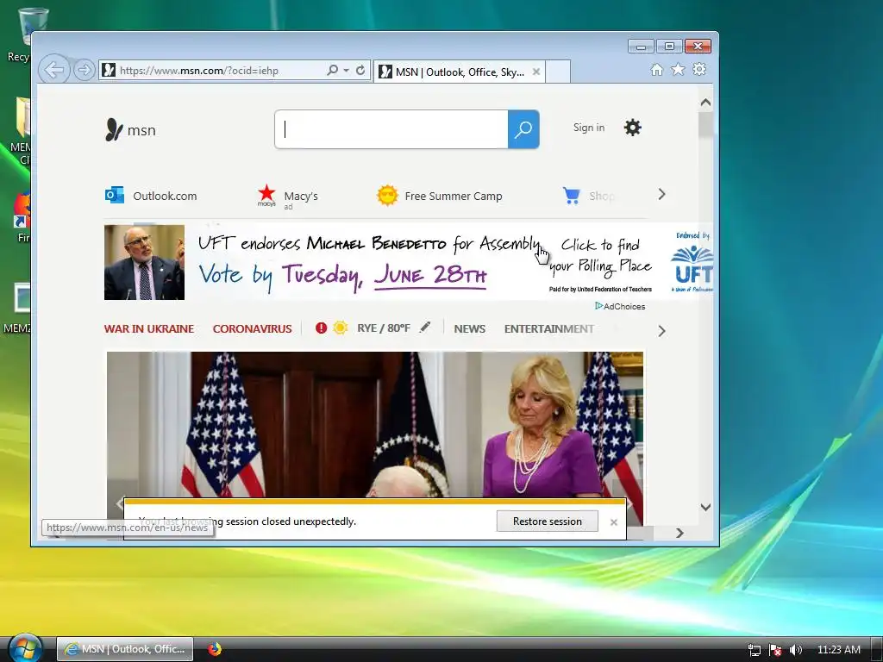Viewport: 883px width, 662px height.
Task: Click the vertical scrollbar down arrow
Action: pyautogui.click(x=705, y=507)
